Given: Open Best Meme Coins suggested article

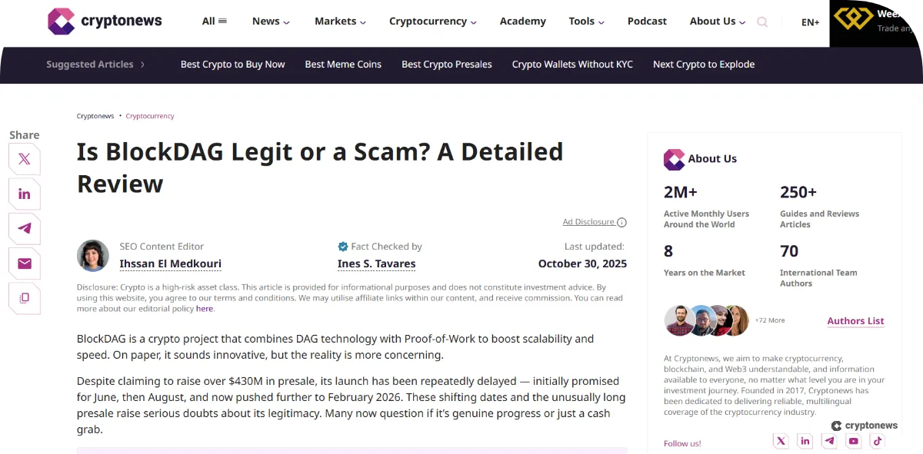Looking at the screenshot, I should [x=343, y=65].
